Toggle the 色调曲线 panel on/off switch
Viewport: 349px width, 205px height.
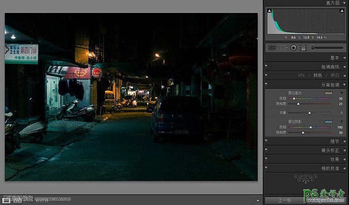click(266, 67)
